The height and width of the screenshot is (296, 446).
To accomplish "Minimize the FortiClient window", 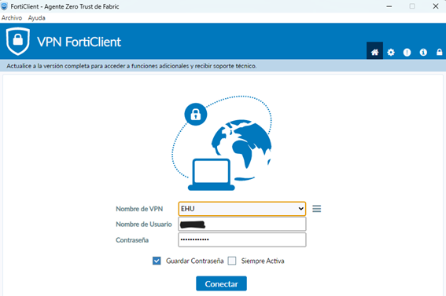I will pos(389,6).
